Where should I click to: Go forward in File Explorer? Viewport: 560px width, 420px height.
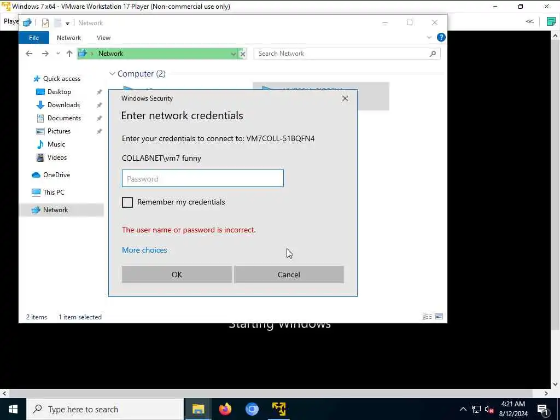(x=45, y=54)
